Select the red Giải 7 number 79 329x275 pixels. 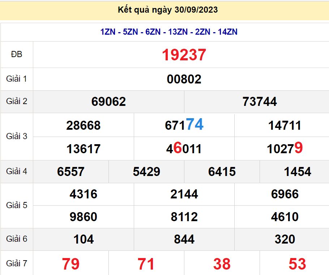[71, 264]
